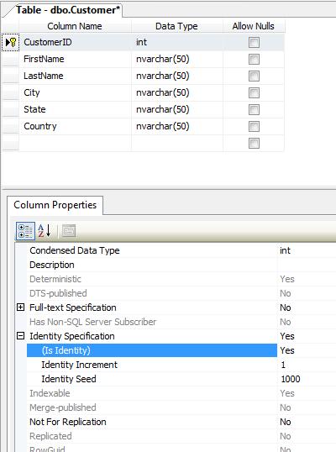The image size is (336, 452).
Task: Click the No value of Not For Replication
Action: pyautogui.click(x=307, y=422)
